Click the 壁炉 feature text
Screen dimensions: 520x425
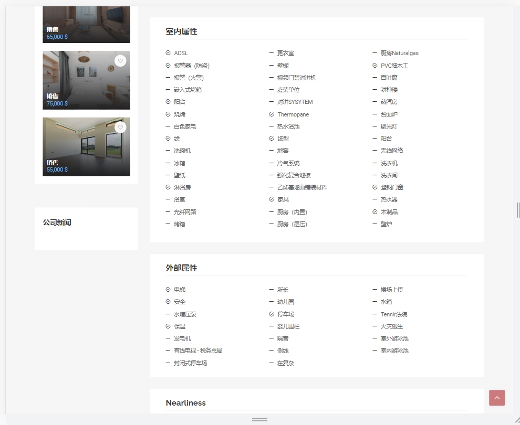[387, 224]
